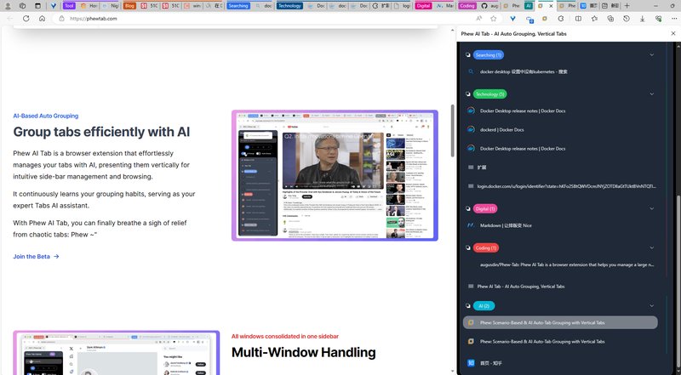The image size is (681, 375).
Task: Toggle the icon left of Coding group label
Action: coord(468,247)
